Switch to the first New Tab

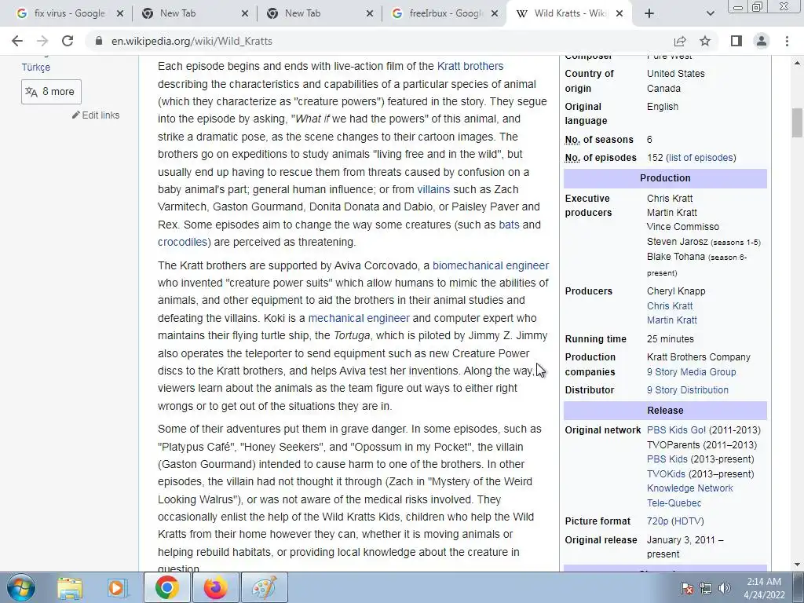coord(190,14)
